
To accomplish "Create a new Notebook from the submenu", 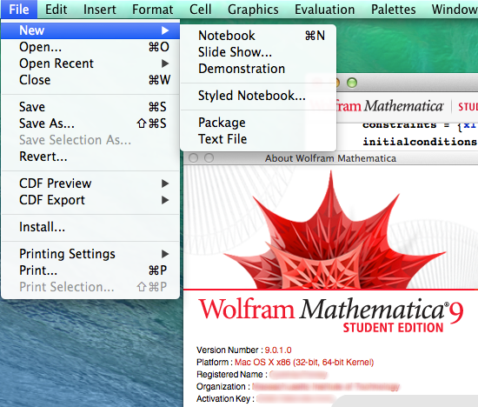I will (258, 36).
